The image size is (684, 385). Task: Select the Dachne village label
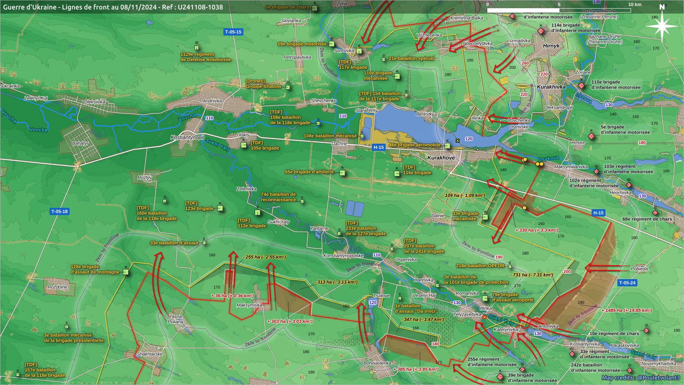pyautogui.click(x=339, y=144)
